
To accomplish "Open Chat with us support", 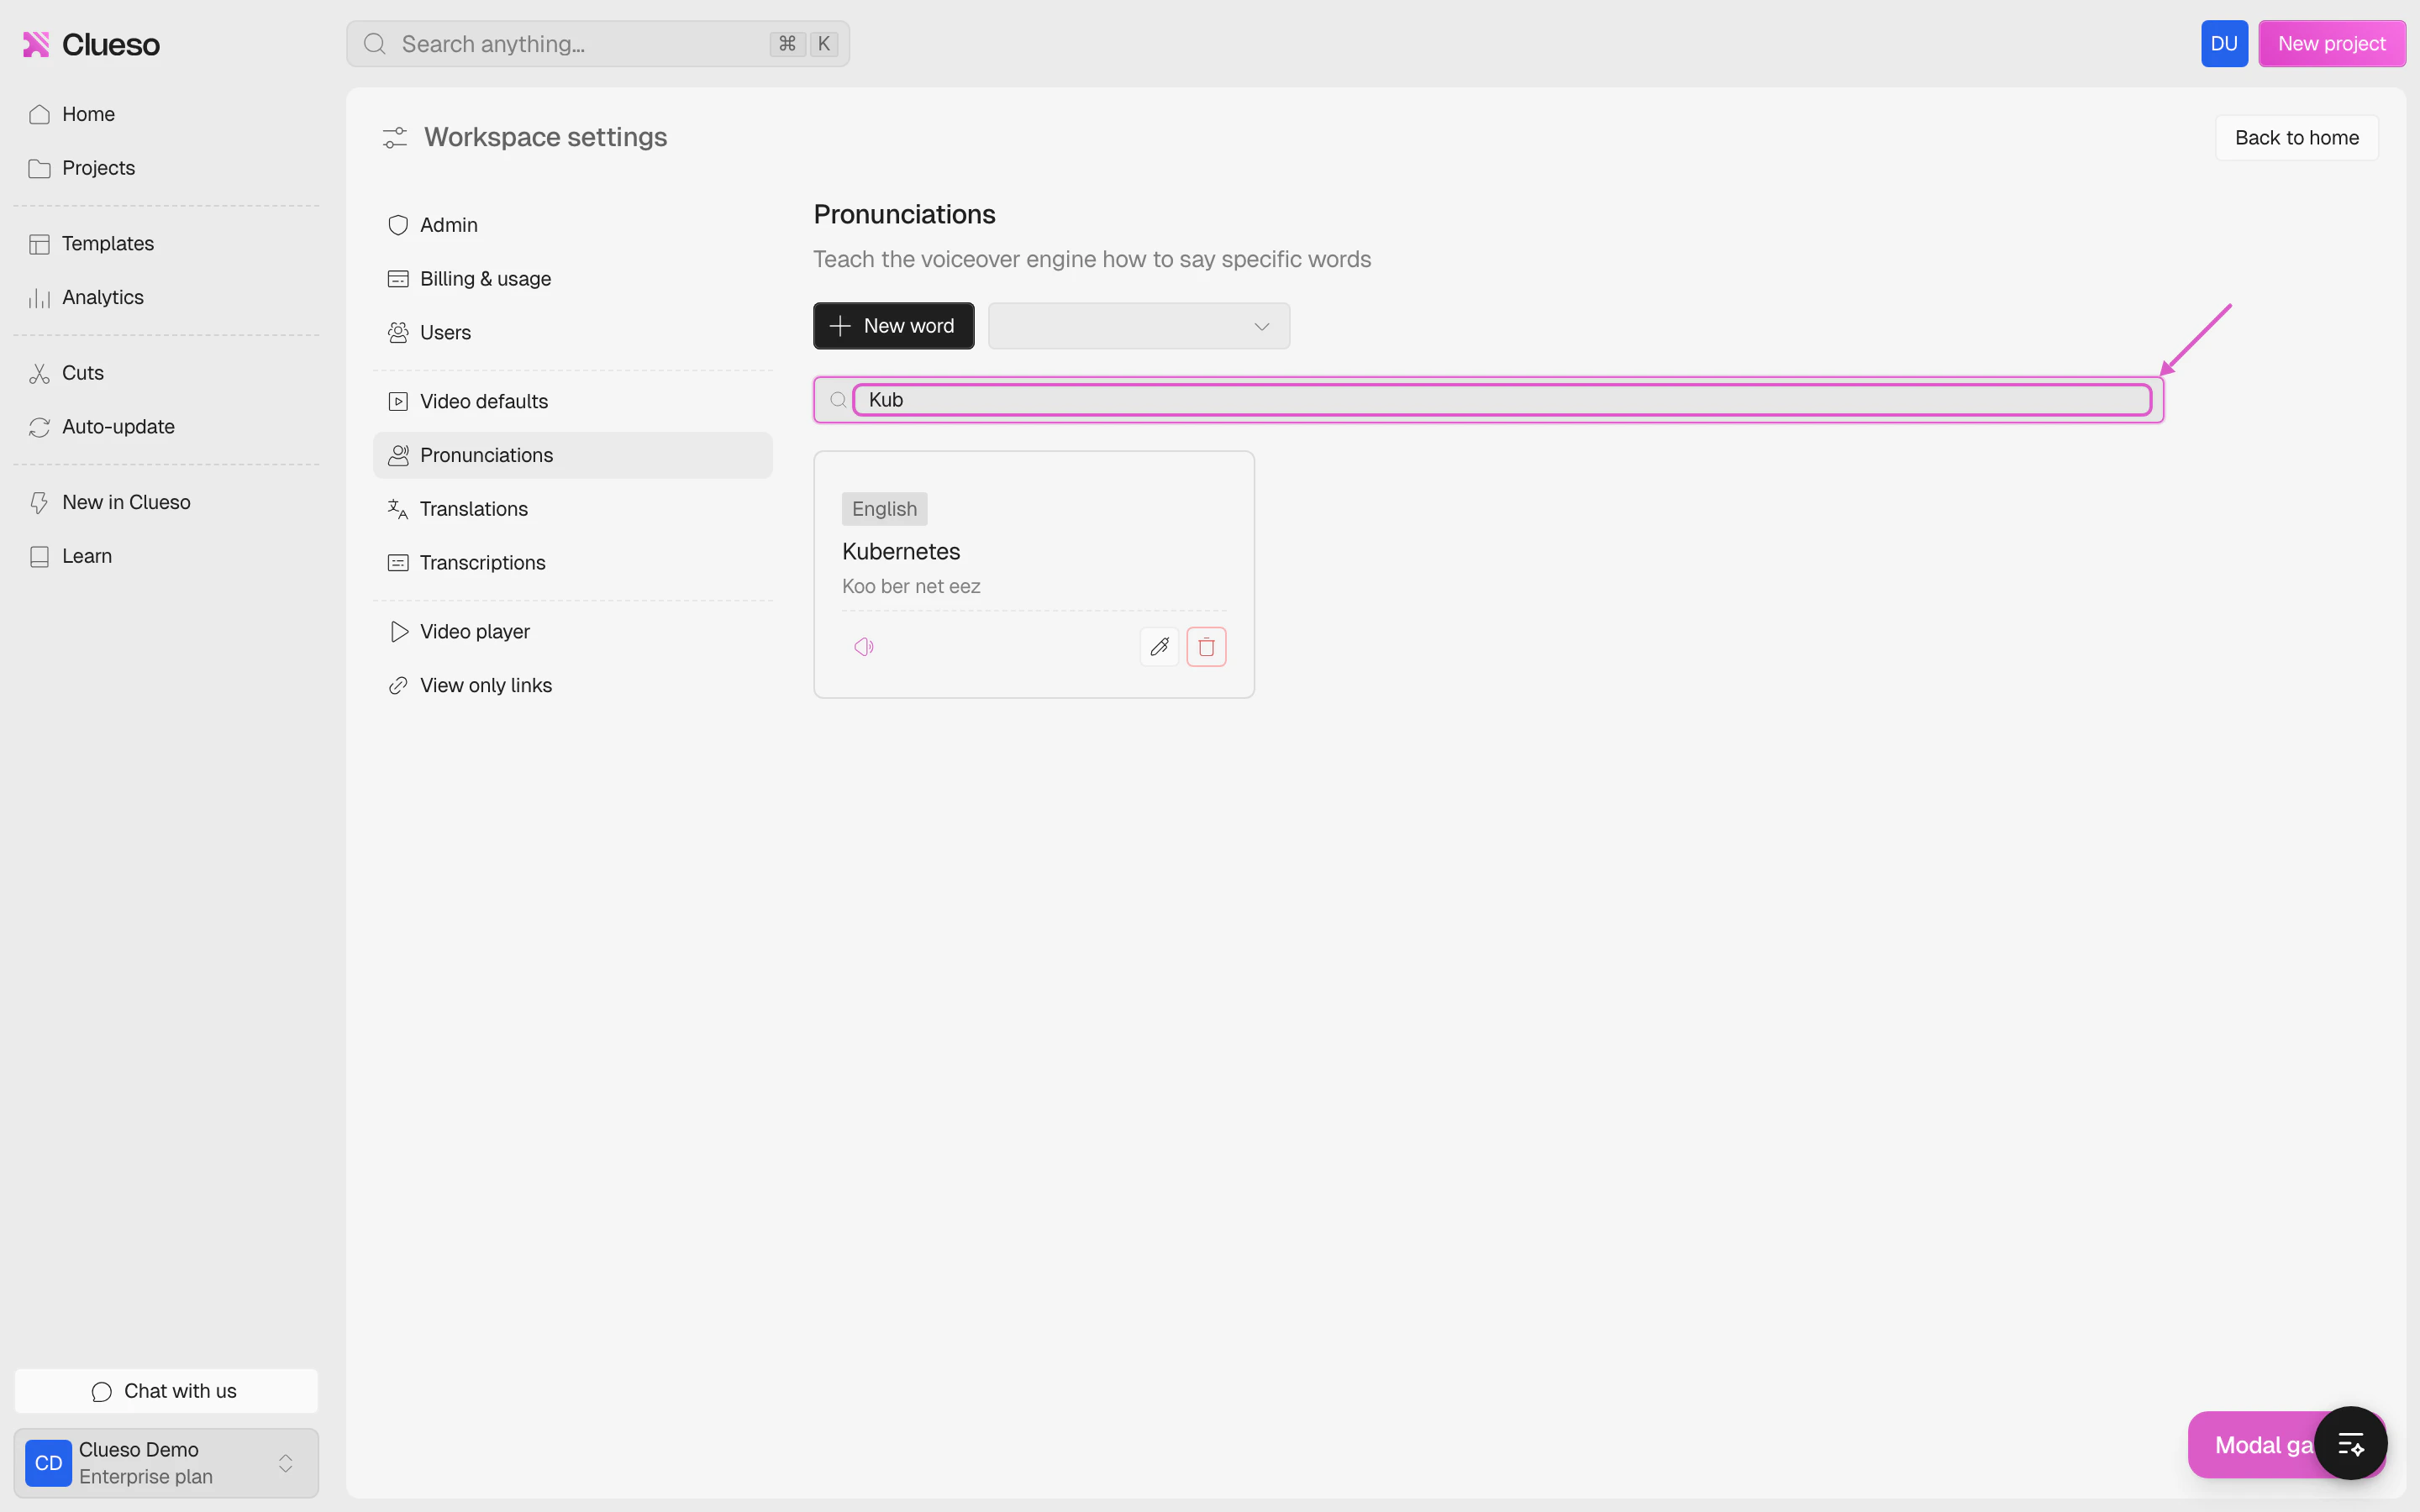I will (x=166, y=1391).
